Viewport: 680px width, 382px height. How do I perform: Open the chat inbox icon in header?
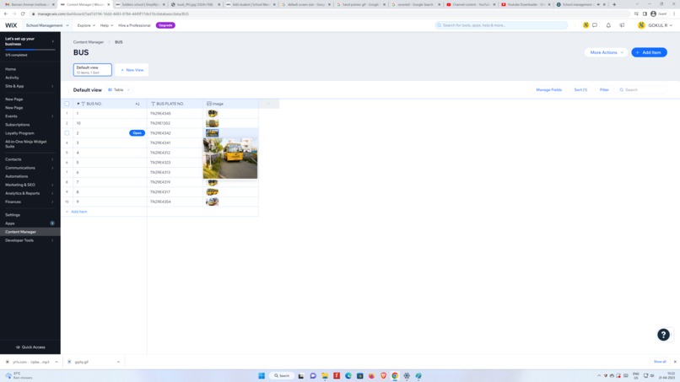click(x=595, y=25)
